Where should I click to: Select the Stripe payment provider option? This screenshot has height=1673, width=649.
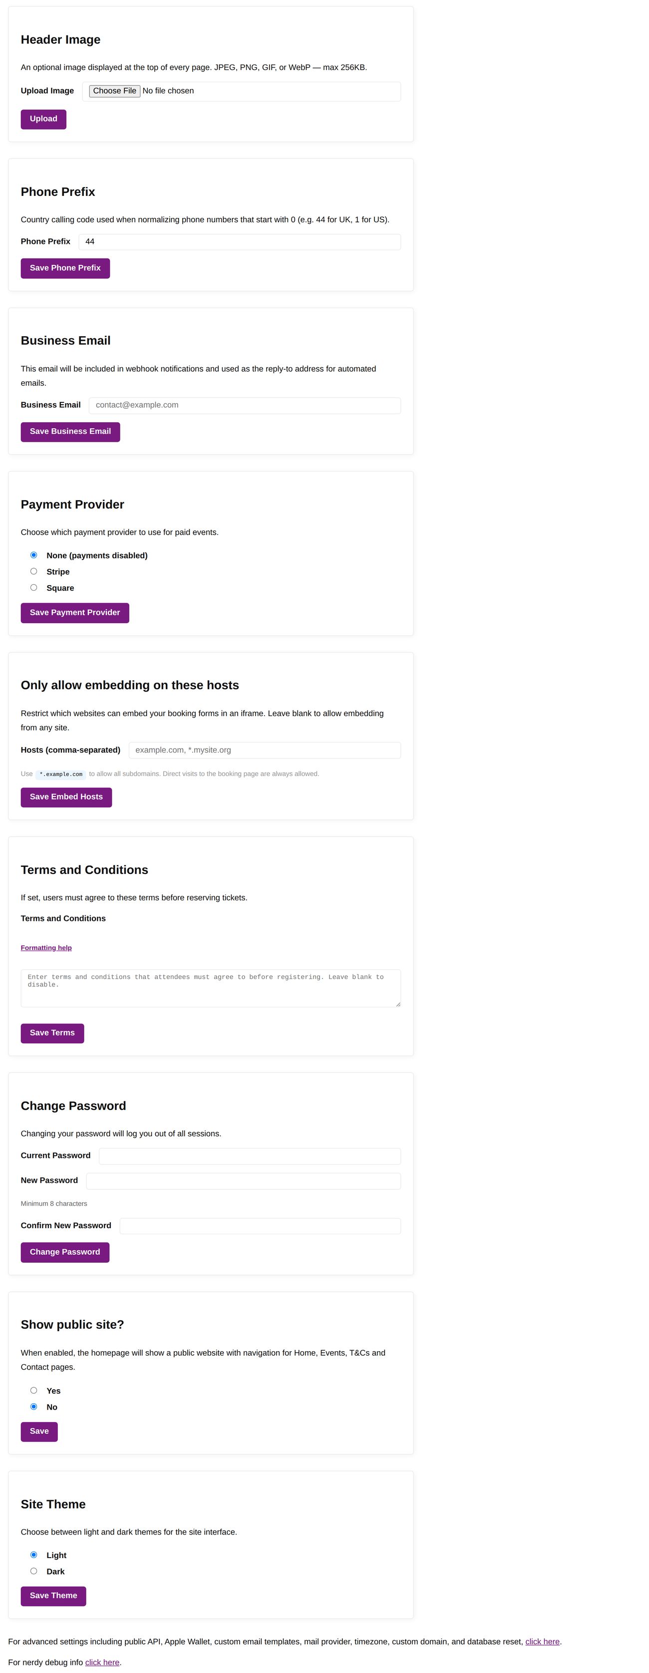point(34,571)
